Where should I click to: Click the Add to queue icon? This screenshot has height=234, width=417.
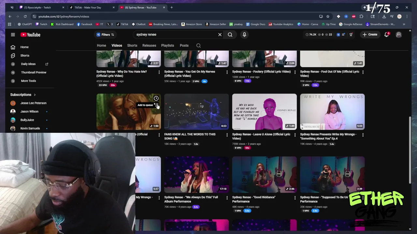click(156, 105)
